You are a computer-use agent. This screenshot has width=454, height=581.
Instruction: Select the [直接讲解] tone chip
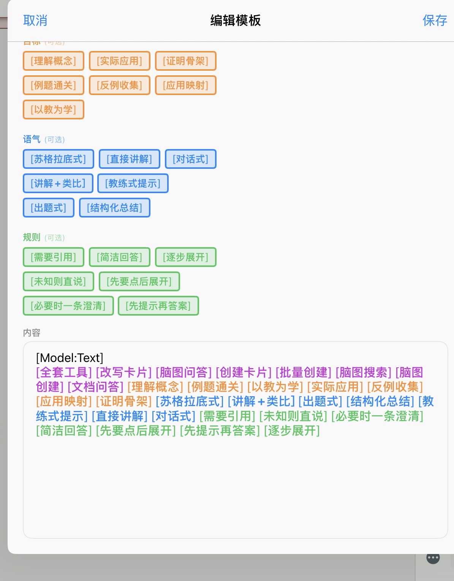130,159
